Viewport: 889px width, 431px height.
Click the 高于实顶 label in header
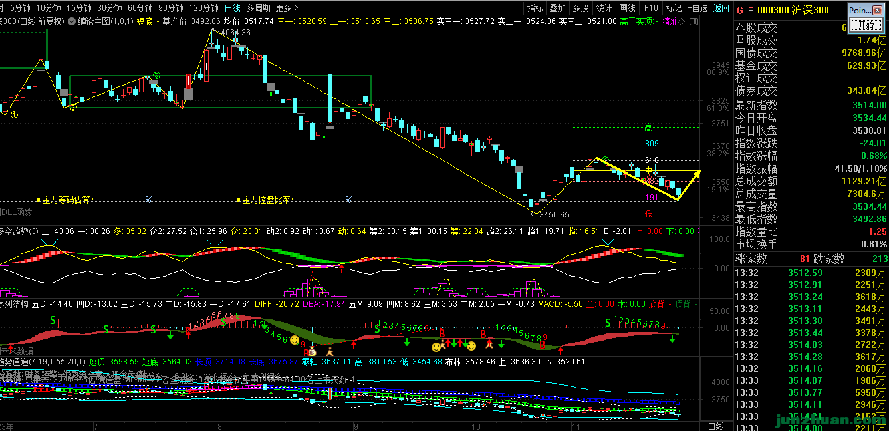(x=638, y=21)
